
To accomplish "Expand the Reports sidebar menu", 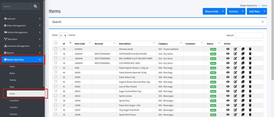I will (x=22, y=53).
